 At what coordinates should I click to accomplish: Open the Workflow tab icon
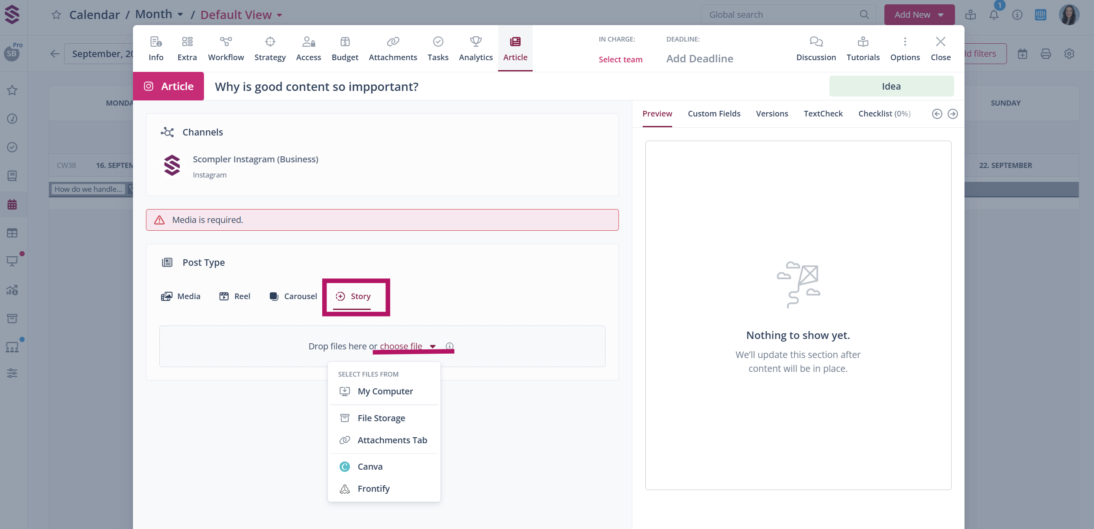(226, 42)
